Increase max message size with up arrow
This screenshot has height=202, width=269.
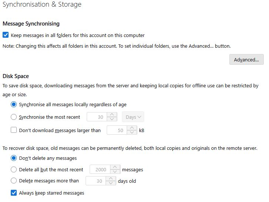(132, 128)
